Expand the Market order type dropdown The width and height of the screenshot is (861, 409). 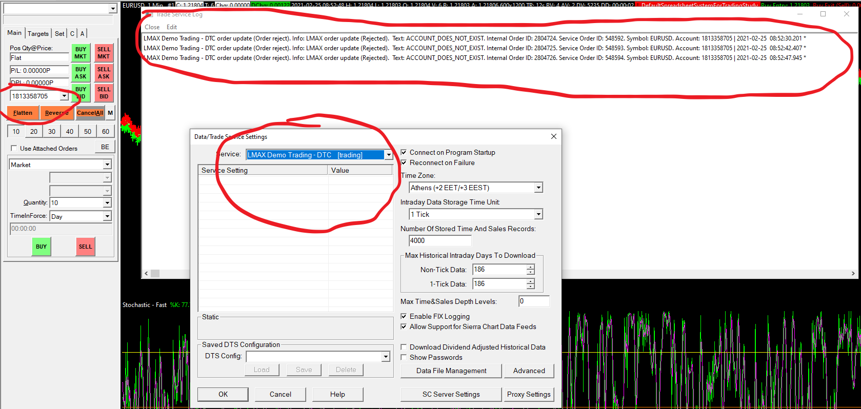(x=107, y=165)
